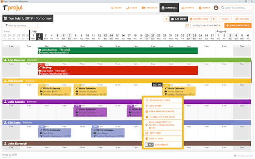Click drag handle on Joshua Ventura task
The image size is (255, 159).
pos(166,85)
